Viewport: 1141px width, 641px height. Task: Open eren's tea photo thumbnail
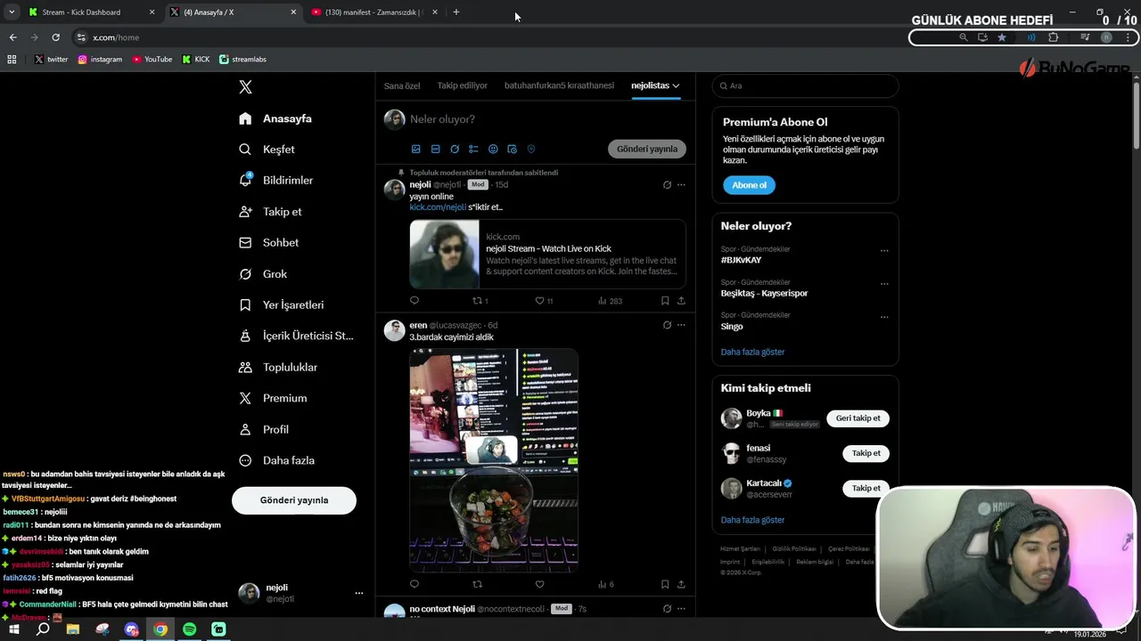[x=494, y=460]
